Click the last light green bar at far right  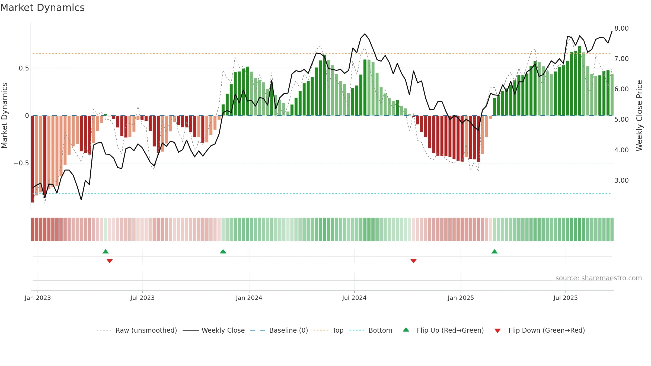612,95
